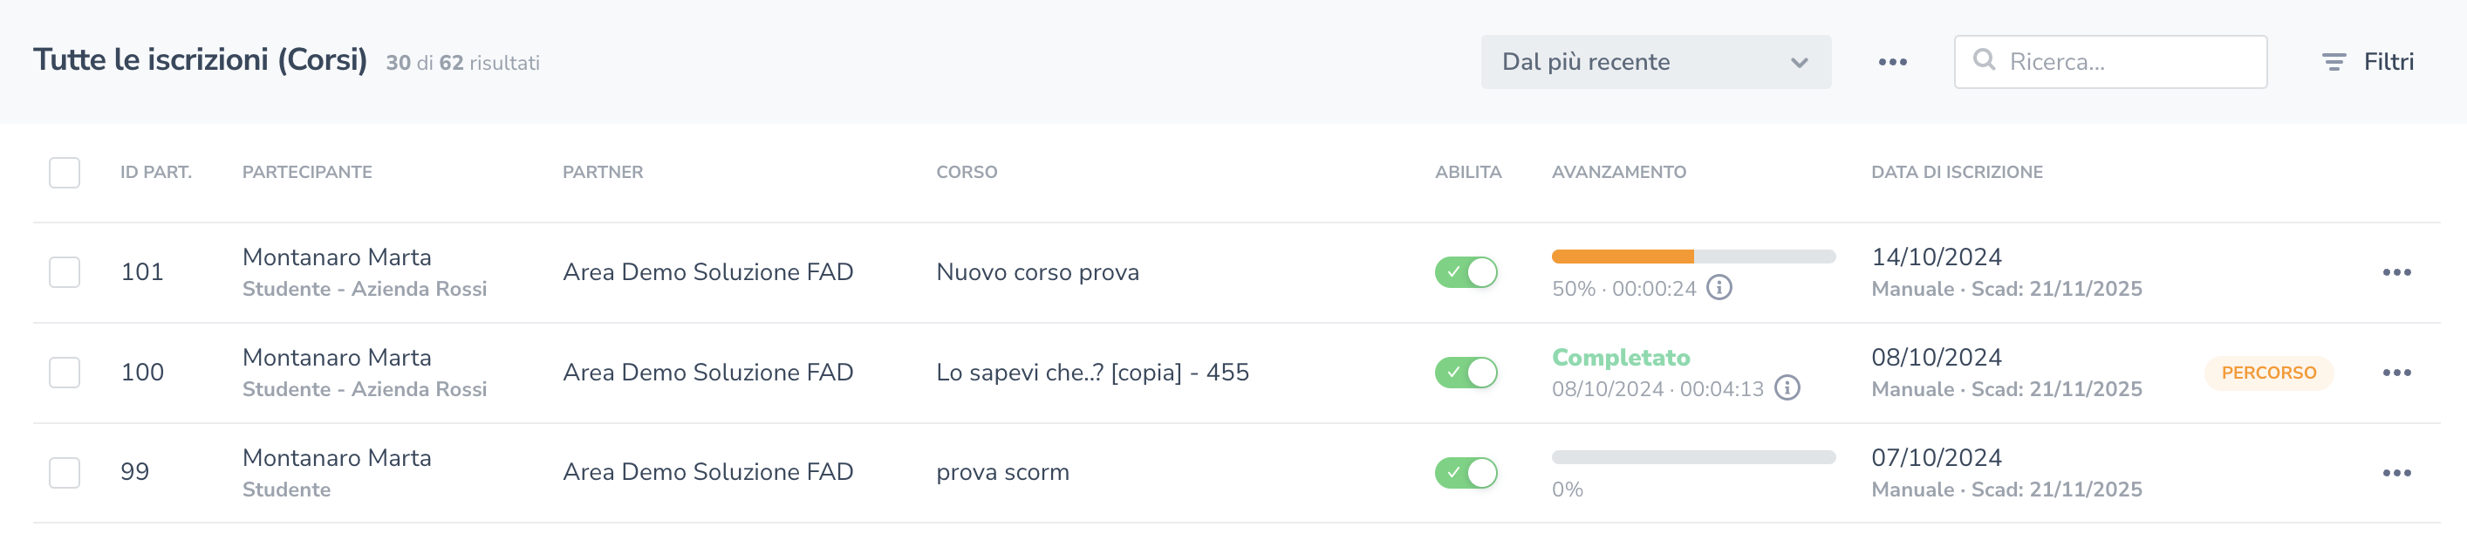
Task: Open the 'Lo sapevi che..? [copia] - 455' course
Action: [x=1092, y=373]
